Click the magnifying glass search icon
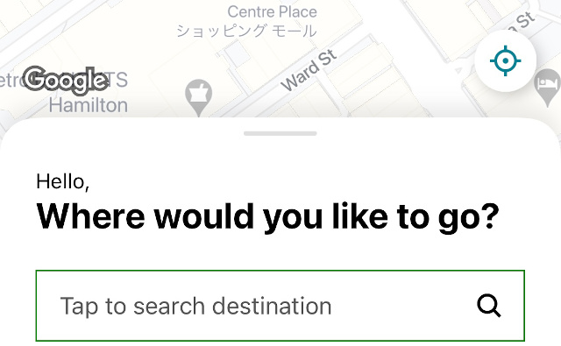Image resolution: width=561 pixels, height=346 pixels. 489,306
